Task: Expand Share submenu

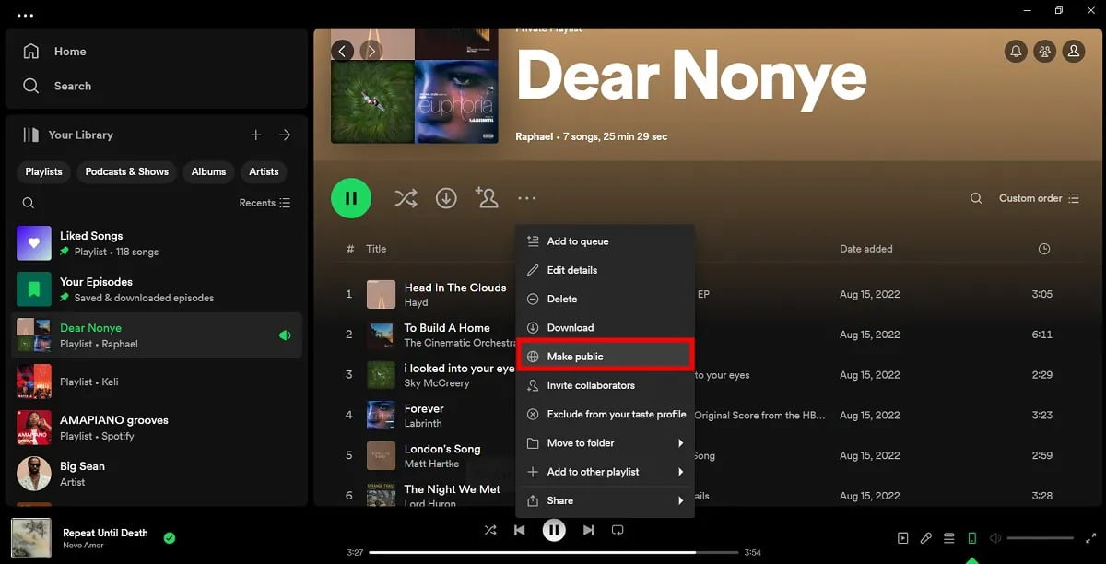Action: [605, 500]
